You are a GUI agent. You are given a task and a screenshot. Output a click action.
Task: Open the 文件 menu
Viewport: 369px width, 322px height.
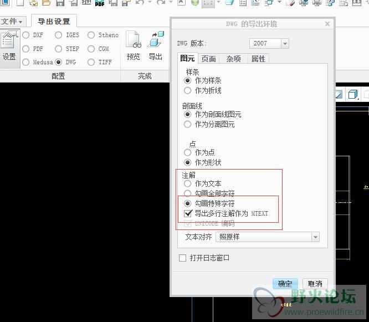click(x=12, y=22)
